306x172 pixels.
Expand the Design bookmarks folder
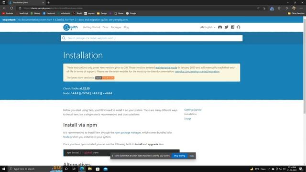click(102, 13)
